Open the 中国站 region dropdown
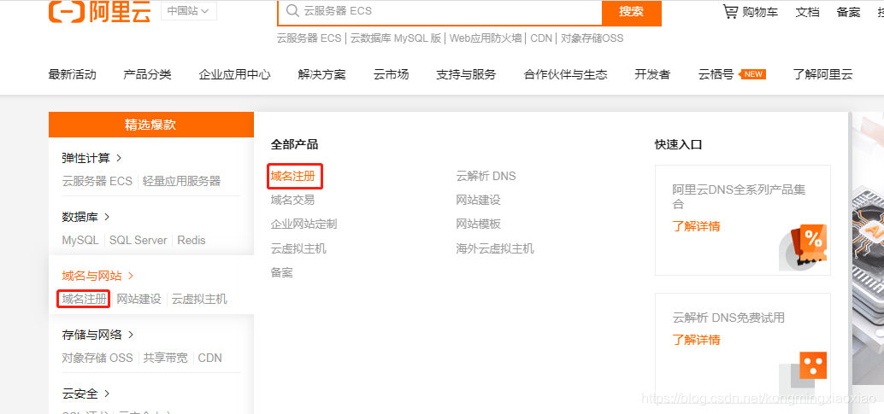This screenshot has height=414, width=884. [x=188, y=11]
